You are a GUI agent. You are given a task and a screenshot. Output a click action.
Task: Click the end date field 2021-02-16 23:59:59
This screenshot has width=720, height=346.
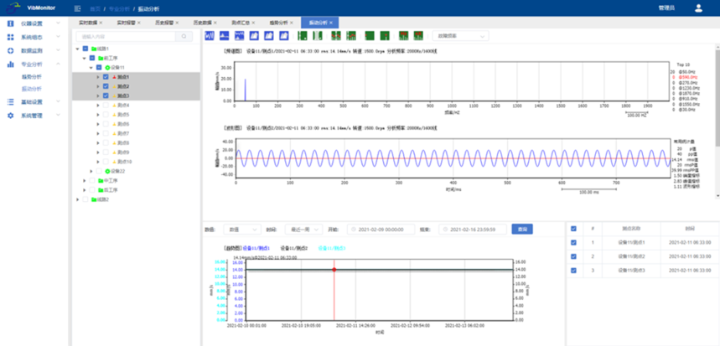point(473,229)
